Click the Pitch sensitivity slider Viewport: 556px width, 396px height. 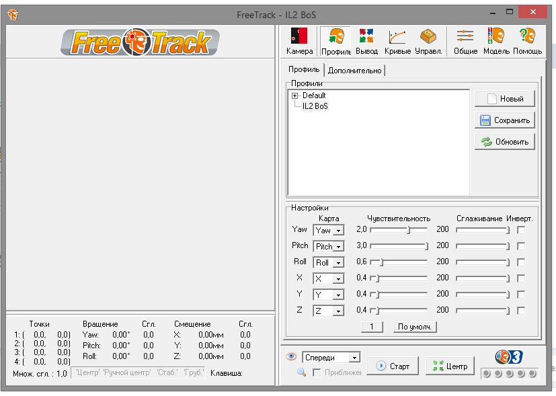399,245
